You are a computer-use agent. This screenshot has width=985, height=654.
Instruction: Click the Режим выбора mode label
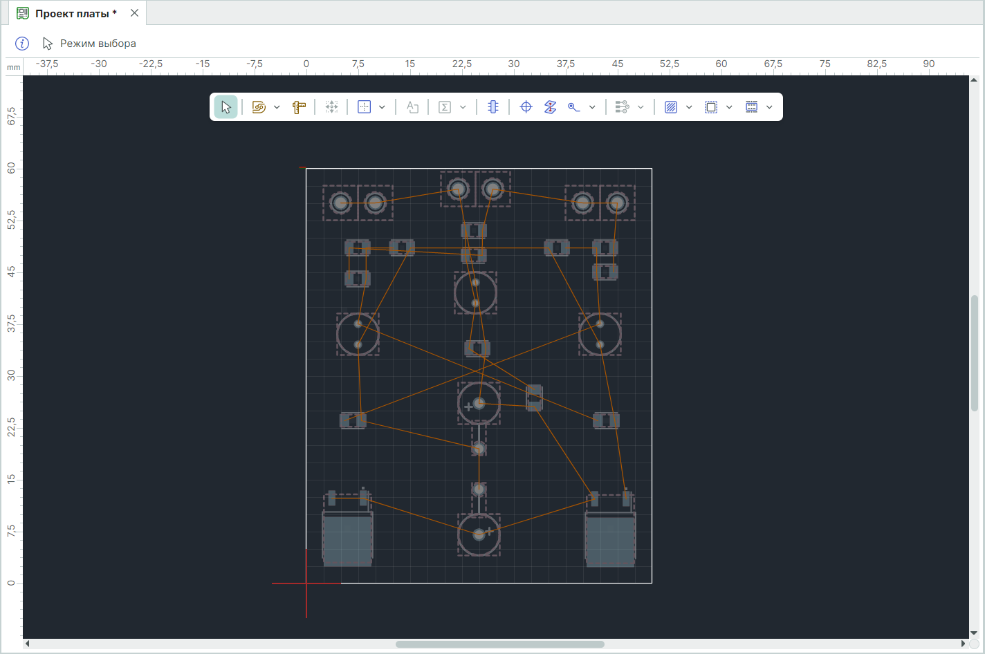(x=98, y=44)
